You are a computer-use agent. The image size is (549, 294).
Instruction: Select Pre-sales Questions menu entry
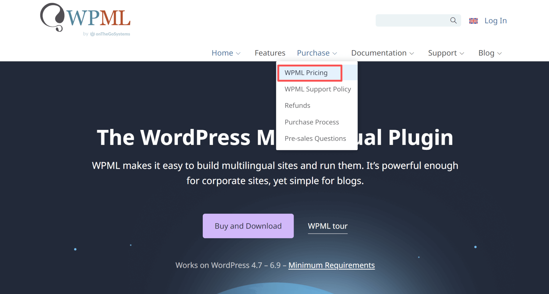[x=315, y=138]
